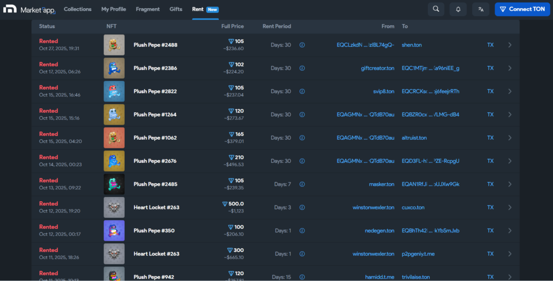This screenshot has height=281, width=553.
Task: Click the giftcreator.ton sender link
Action: (377, 68)
